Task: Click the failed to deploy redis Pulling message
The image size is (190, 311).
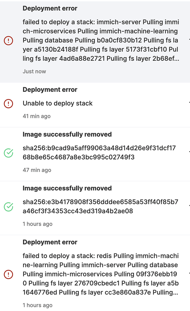Action: pos(101,274)
